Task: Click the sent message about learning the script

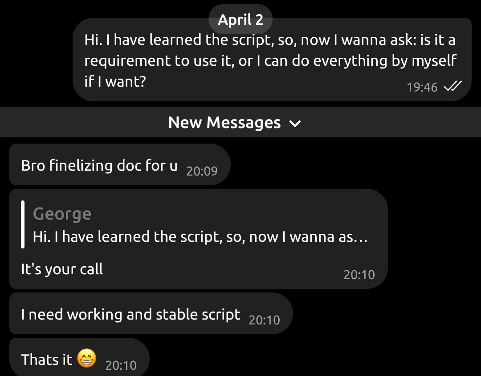Action: pos(272,60)
